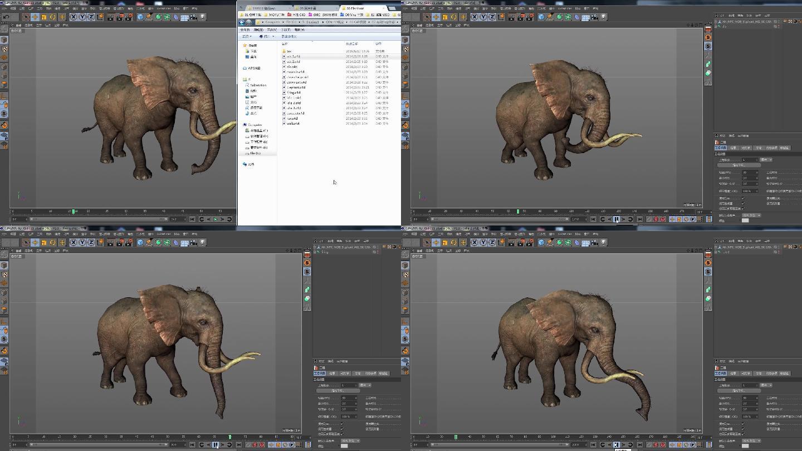
Task: Click default object color swatch in bottom-left window
Action: (344, 446)
